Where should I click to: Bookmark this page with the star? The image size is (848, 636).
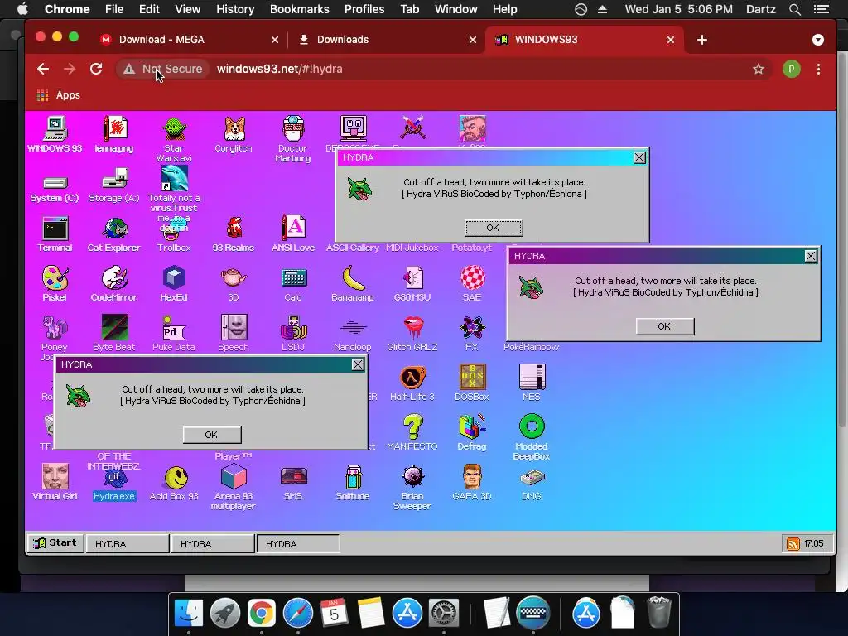759,69
